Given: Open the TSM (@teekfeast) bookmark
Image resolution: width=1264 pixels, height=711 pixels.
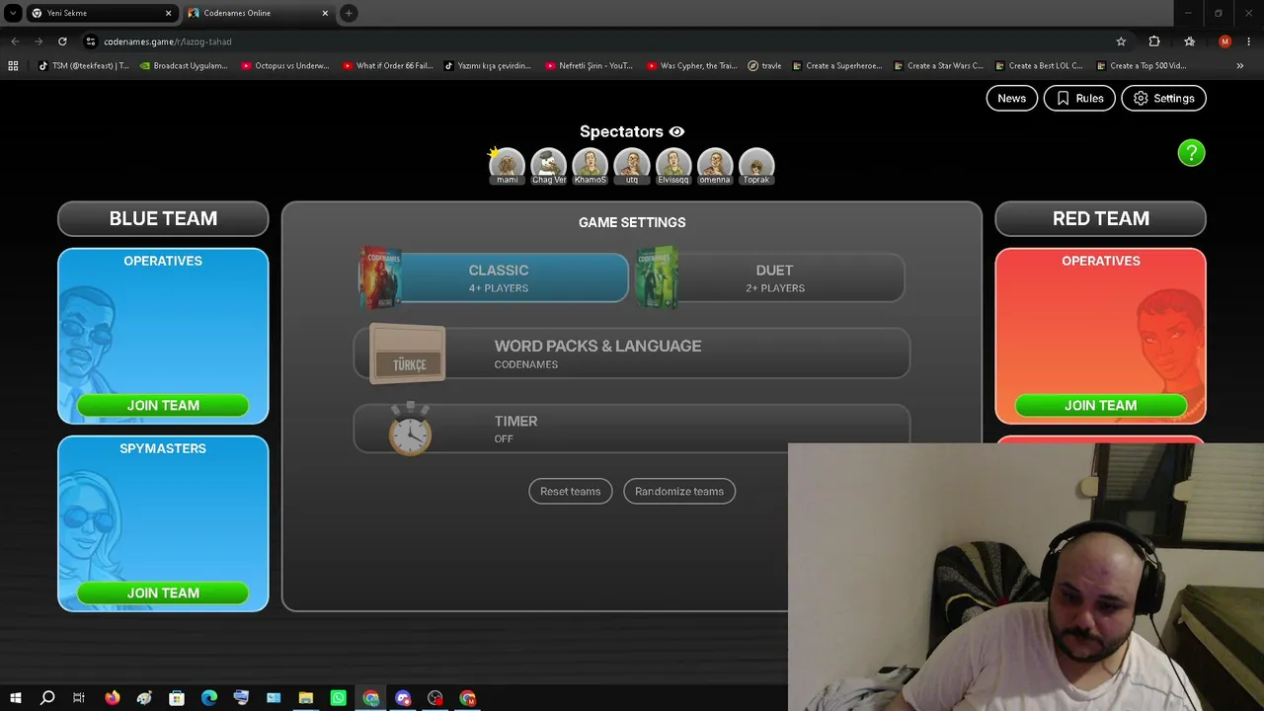Looking at the screenshot, I should pos(84,66).
